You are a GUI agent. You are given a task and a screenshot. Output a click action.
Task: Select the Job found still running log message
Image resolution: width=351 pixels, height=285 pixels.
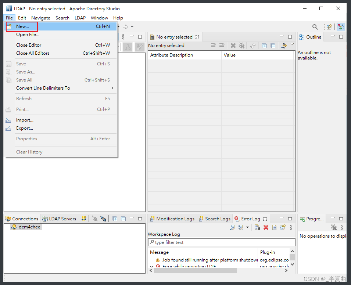click(210, 260)
